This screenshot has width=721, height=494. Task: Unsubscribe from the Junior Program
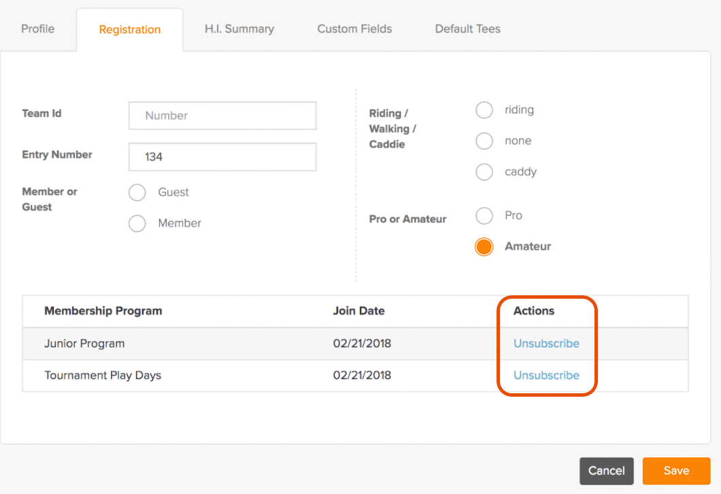click(546, 344)
